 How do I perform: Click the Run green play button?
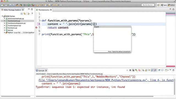pyautogui.click(x=29, y=5)
